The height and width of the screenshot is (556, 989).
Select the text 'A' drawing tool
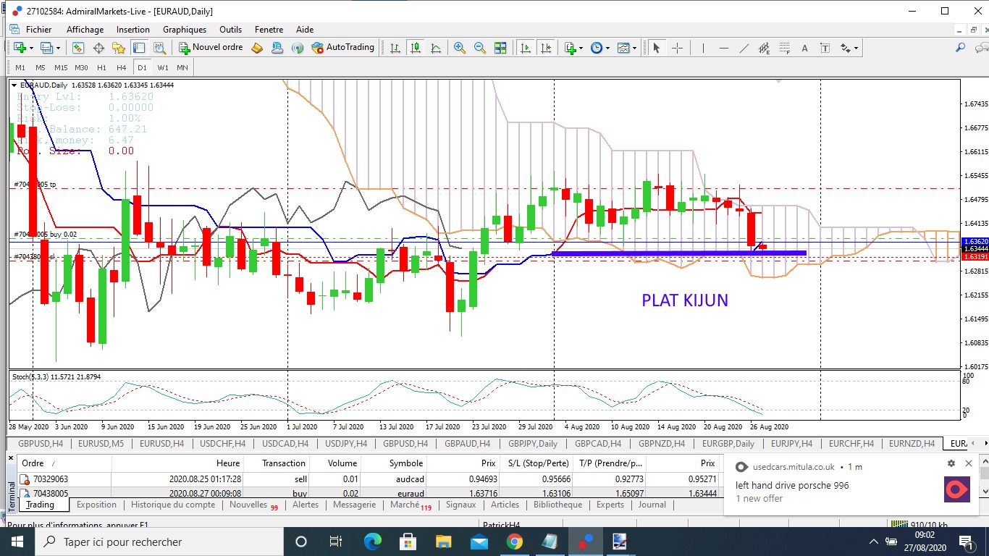tap(804, 48)
